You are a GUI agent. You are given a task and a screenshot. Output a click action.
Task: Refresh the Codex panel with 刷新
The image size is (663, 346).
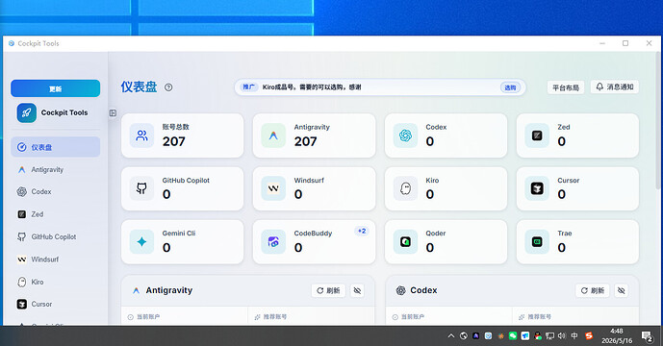point(593,290)
